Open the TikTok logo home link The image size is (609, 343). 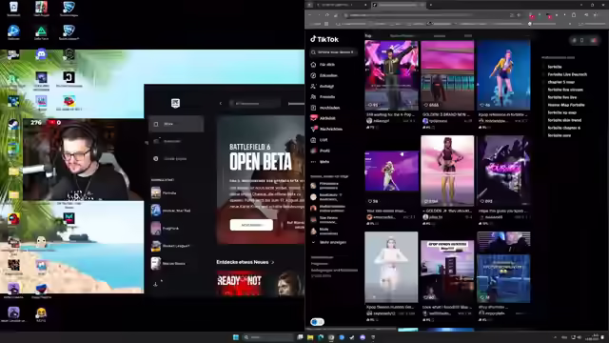pyautogui.click(x=324, y=39)
